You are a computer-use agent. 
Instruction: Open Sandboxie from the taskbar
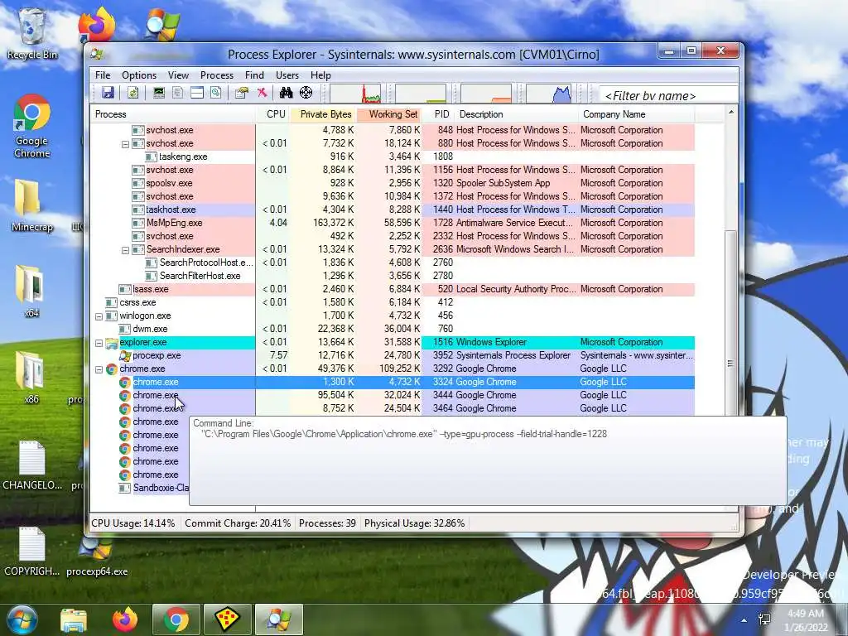pyautogui.click(x=227, y=619)
